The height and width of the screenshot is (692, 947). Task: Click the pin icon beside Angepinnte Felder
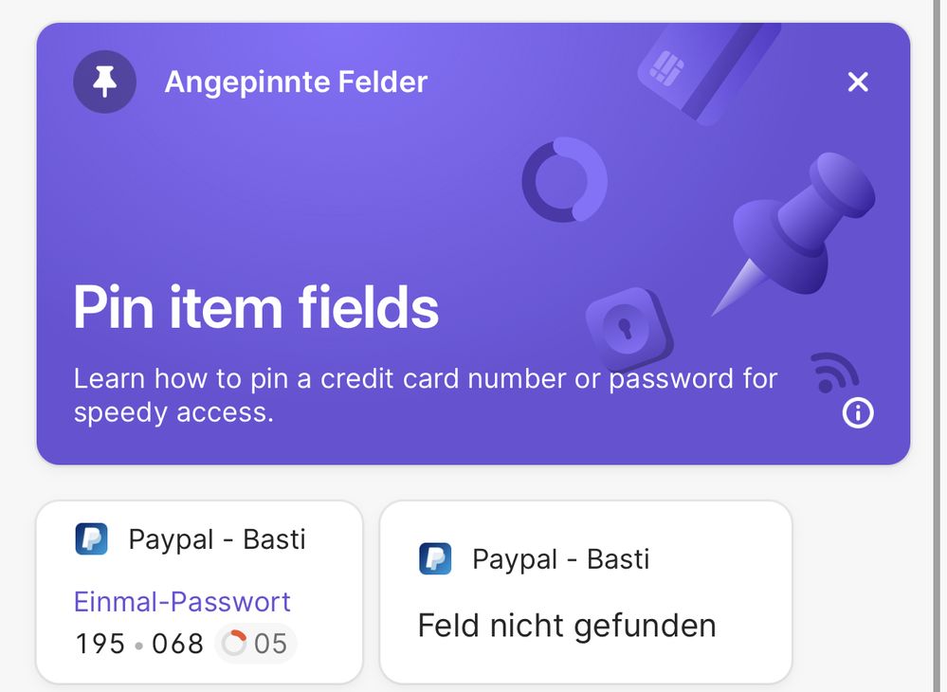tap(104, 82)
